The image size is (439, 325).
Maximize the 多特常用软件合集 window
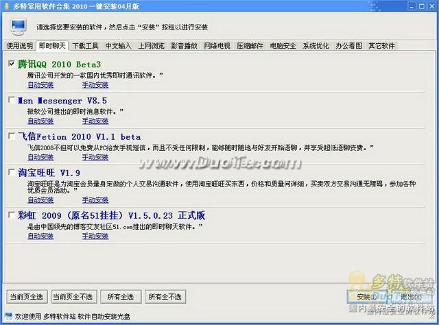pyautogui.click(x=422, y=6)
